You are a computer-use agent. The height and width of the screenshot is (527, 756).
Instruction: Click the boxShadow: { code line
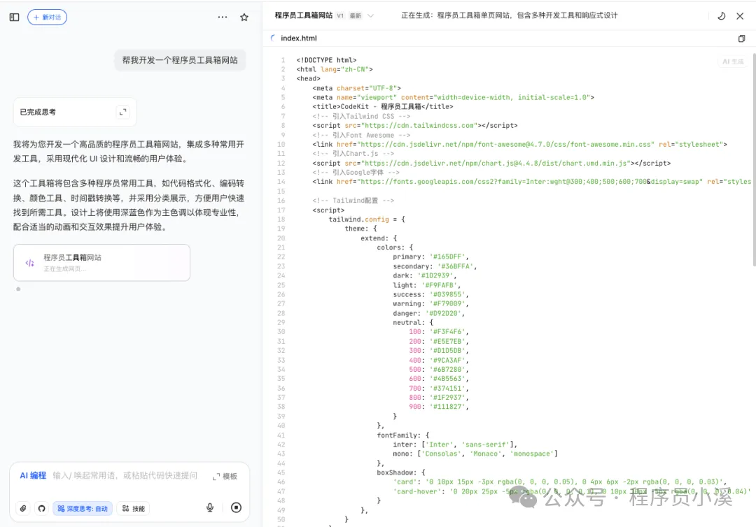click(x=401, y=472)
